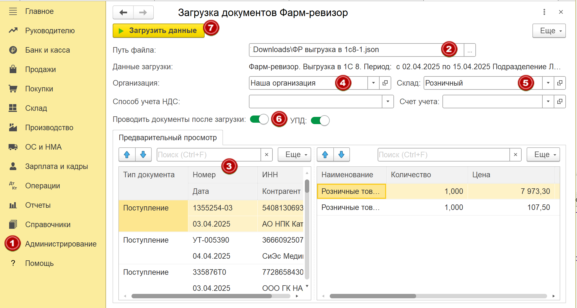The width and height of the screenshot is (577, 308).
Task: Open the top Еще dropdown menu
Action: [x=549, y=30]
